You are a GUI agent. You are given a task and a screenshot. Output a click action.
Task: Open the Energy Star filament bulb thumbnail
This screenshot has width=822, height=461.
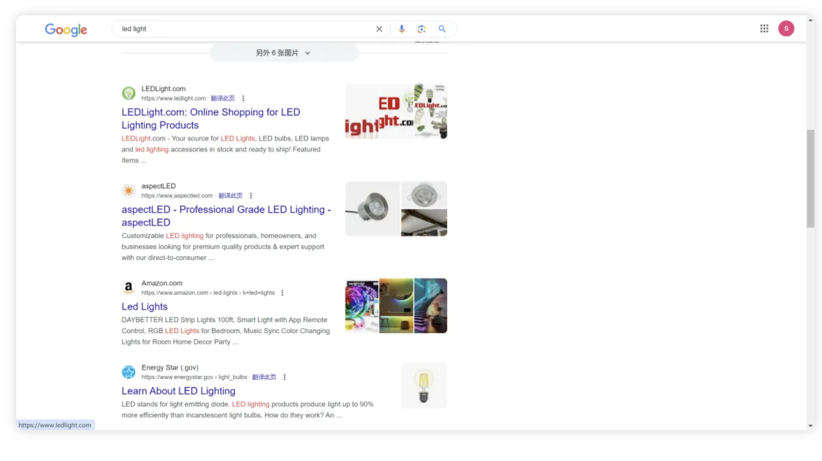pos(424,385)
